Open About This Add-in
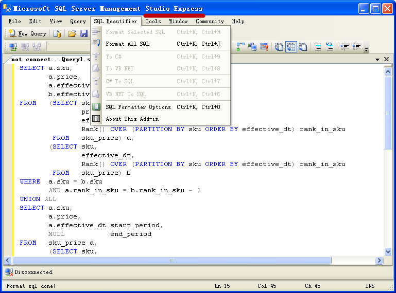The width and height of the screenshot is (396, 293). (161, 119)
